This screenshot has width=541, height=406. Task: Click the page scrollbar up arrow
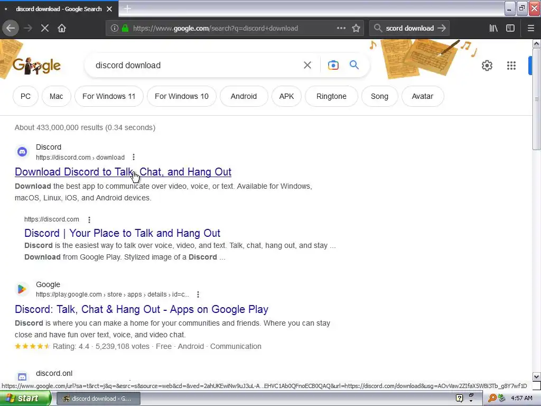point(536,43)
